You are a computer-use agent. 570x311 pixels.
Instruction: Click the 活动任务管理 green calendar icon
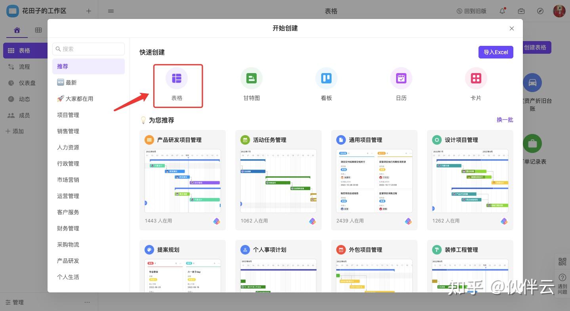pos(245,140)
